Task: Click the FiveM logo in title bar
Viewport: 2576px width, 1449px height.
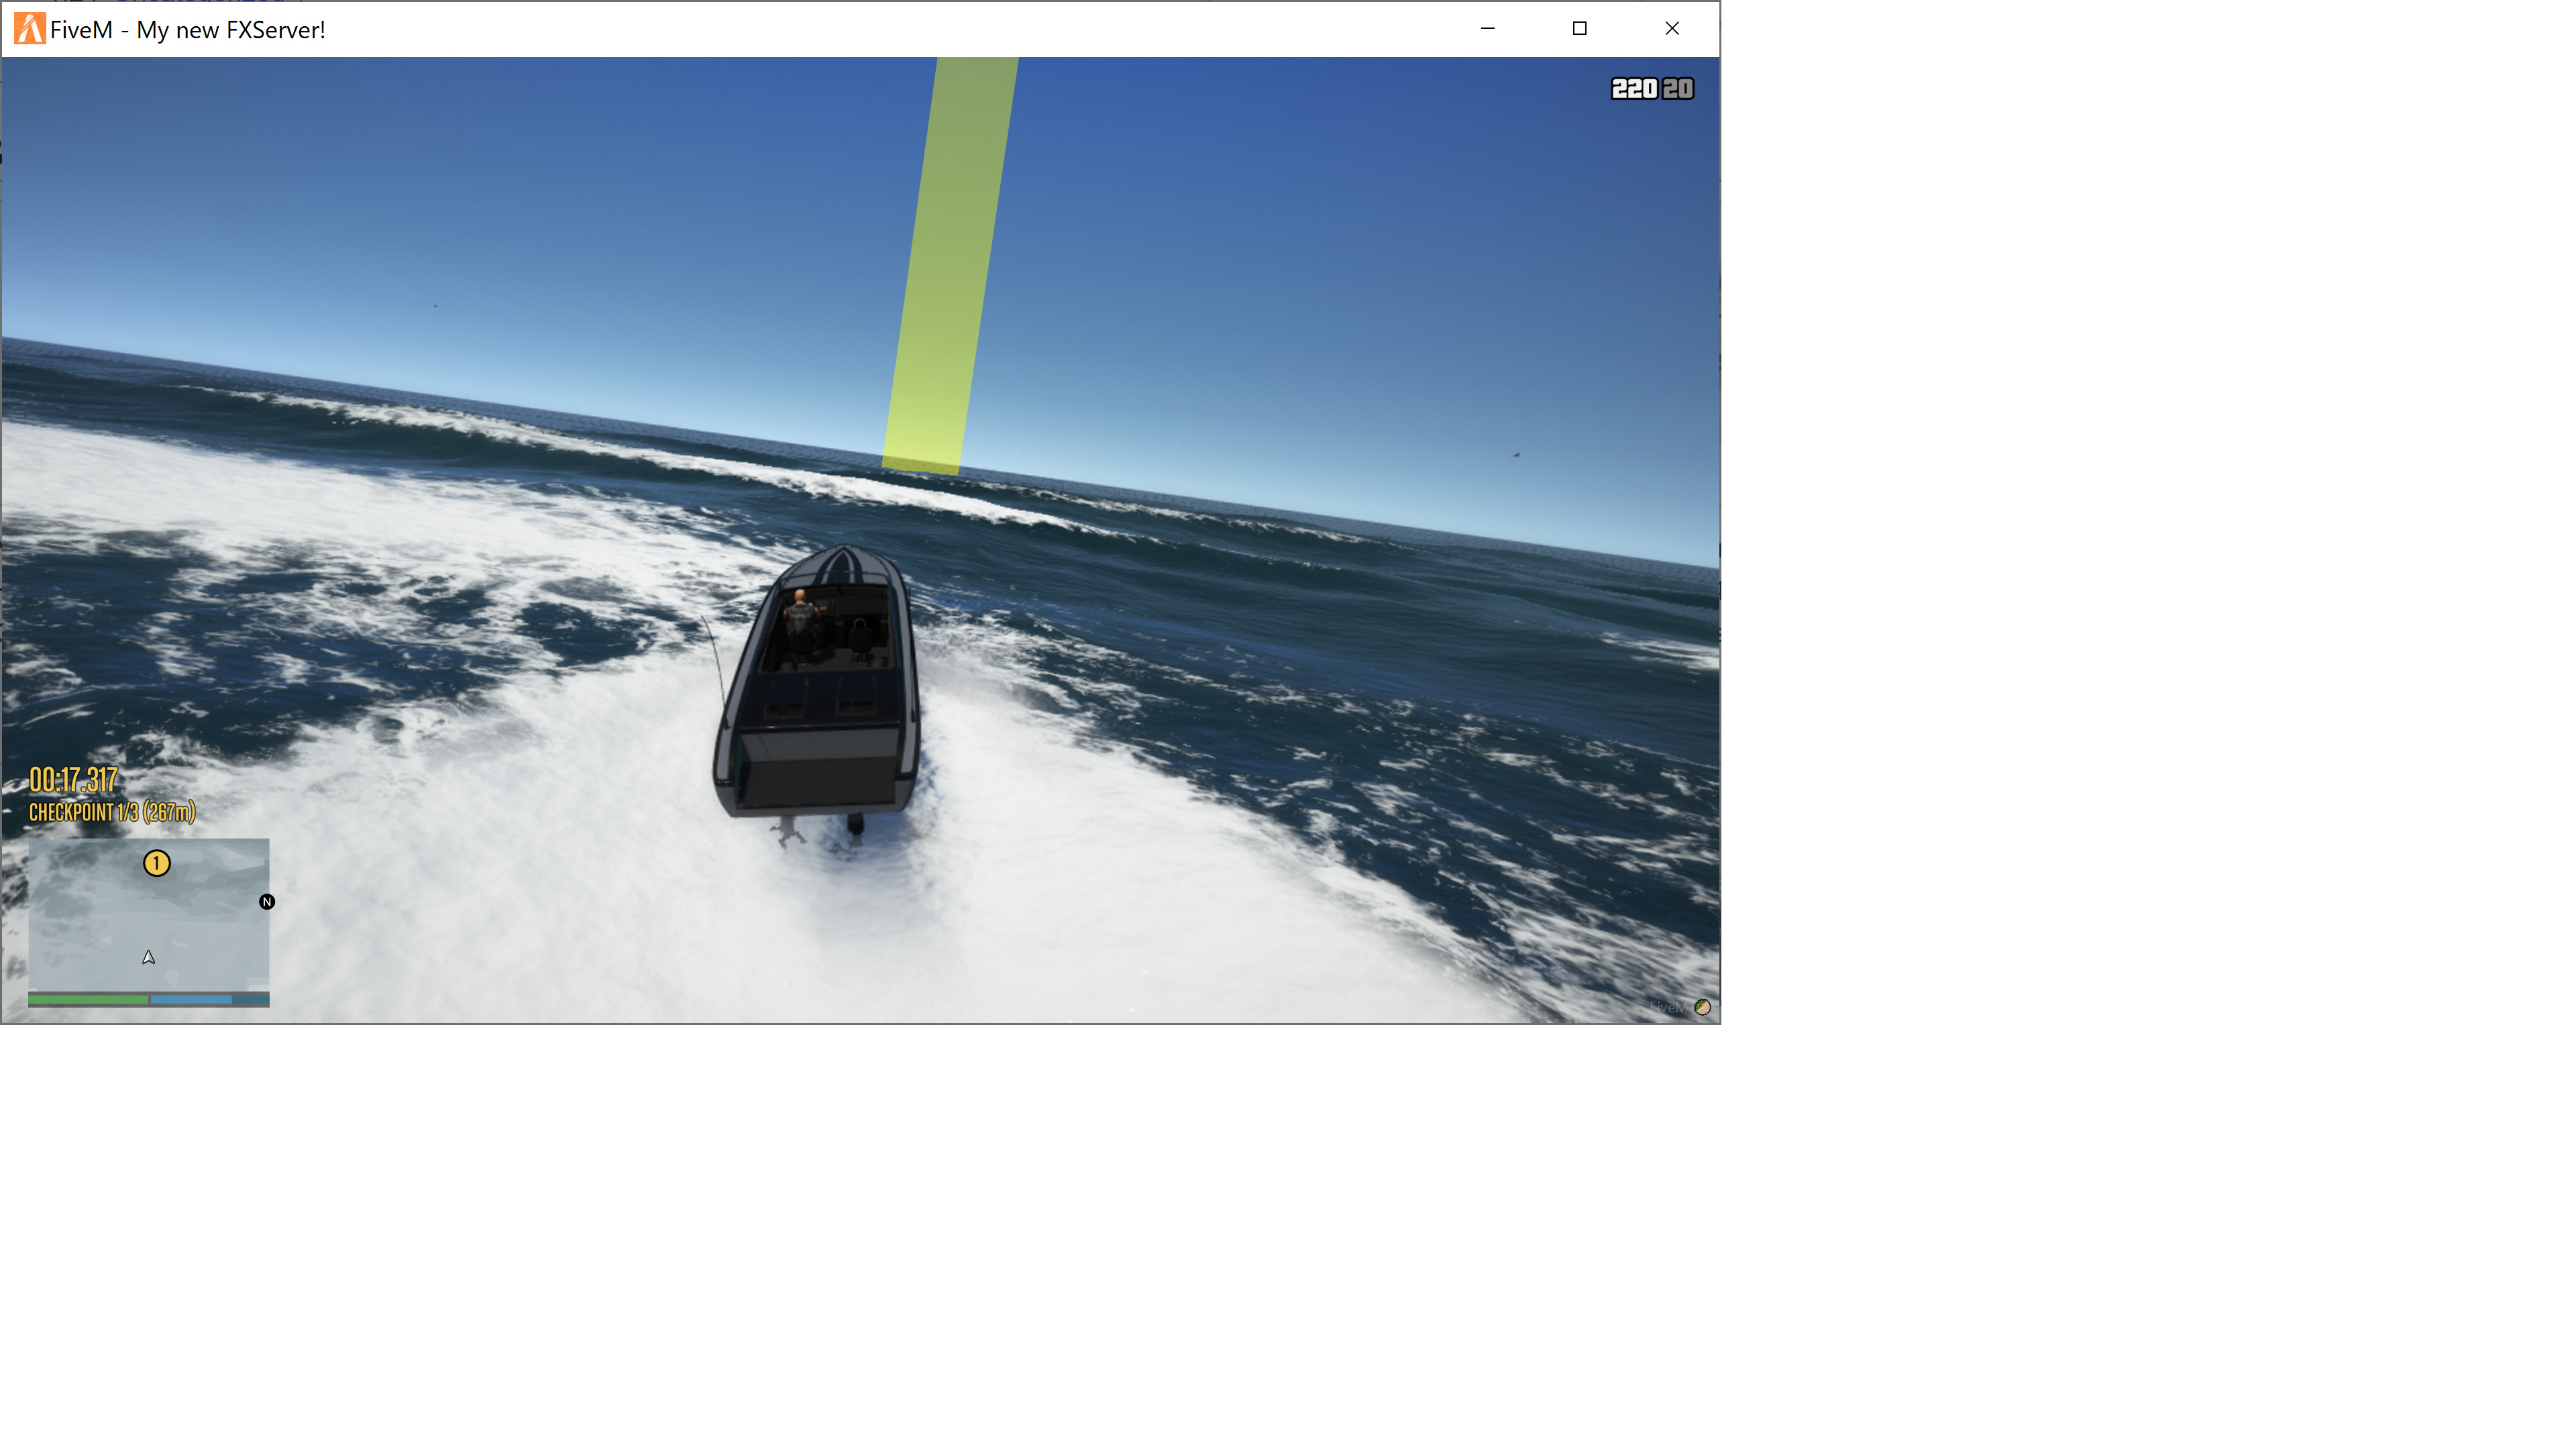Action: [x=29, y=29]
